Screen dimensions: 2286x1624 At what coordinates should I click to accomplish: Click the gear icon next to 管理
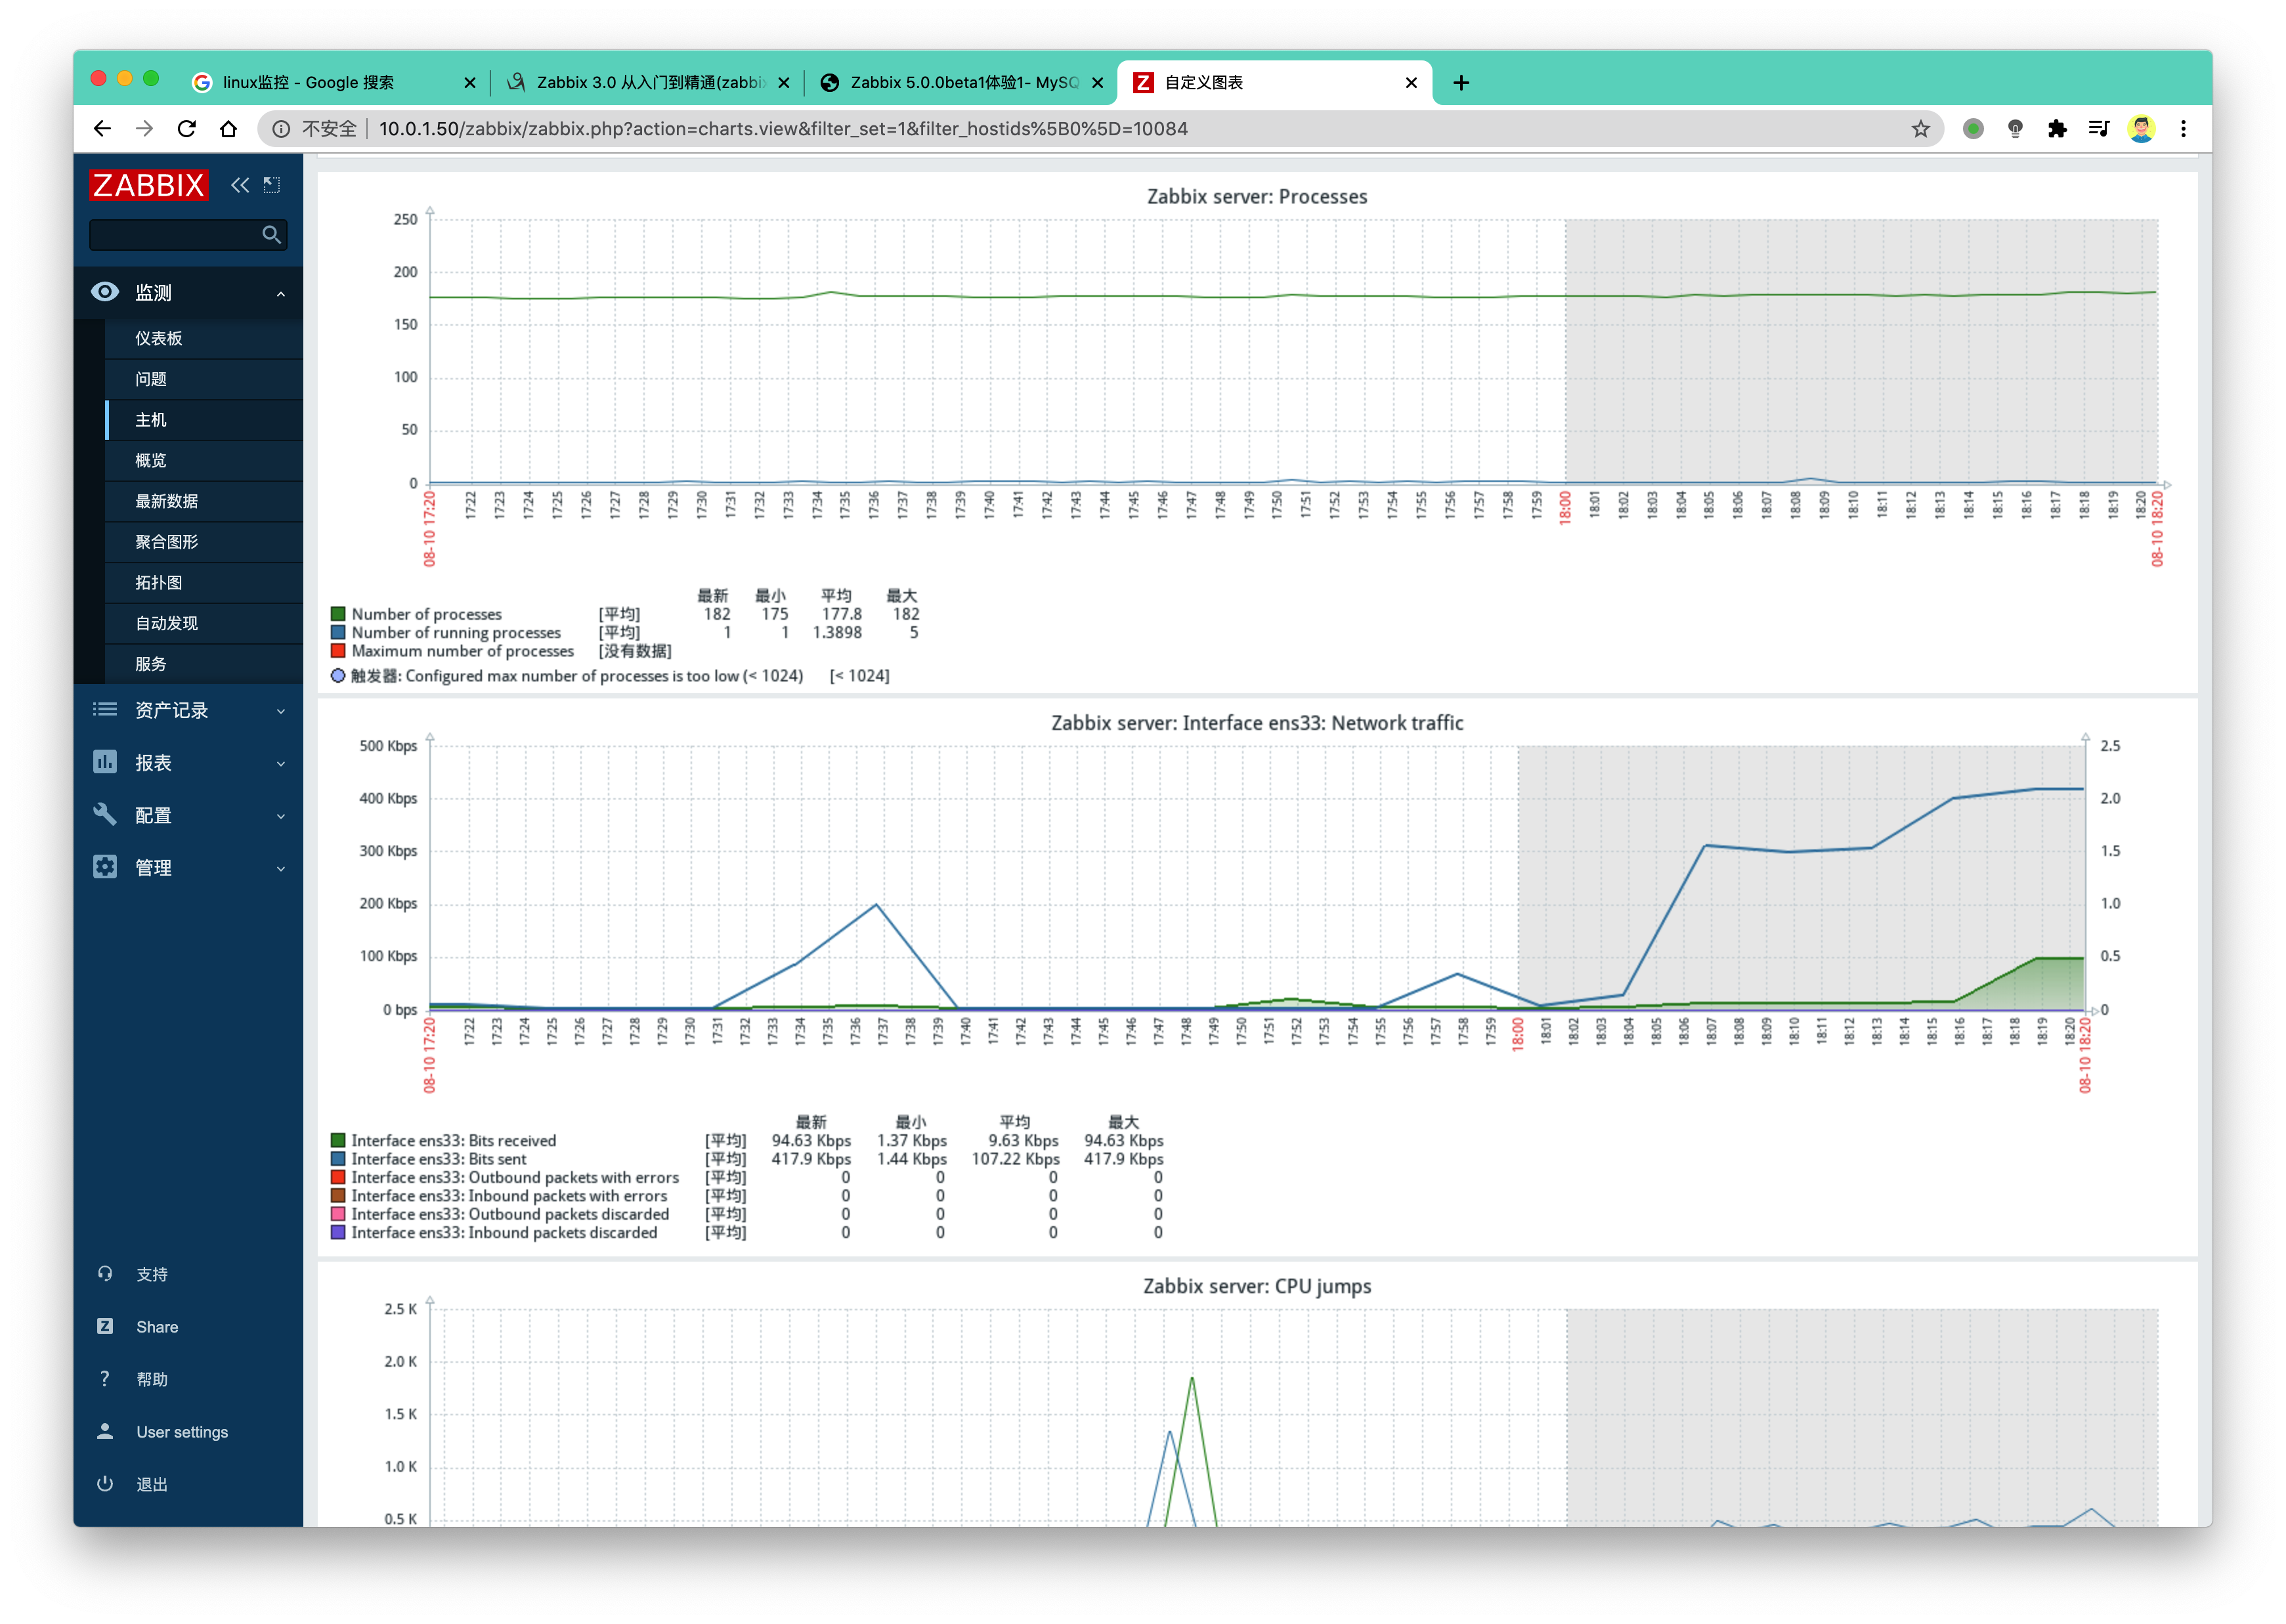(105, 867)
